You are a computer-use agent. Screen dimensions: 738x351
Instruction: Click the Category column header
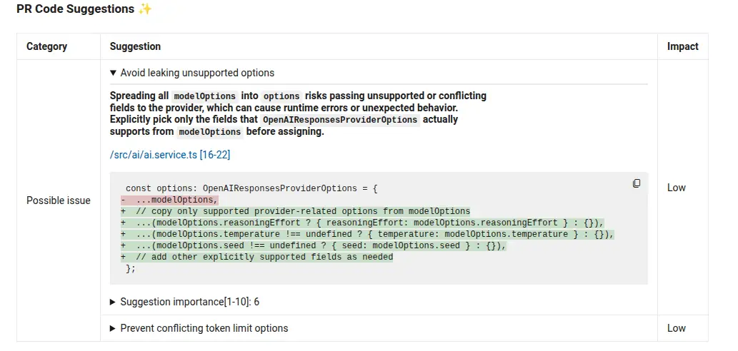coord(46,46)
